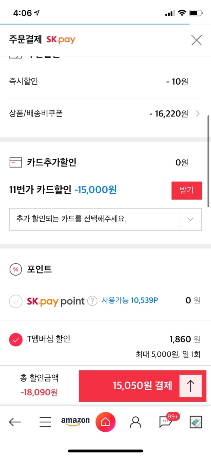Open the Amazon store shortcut
The height and width of the screenshot is (457, 211).
(75, 422)
